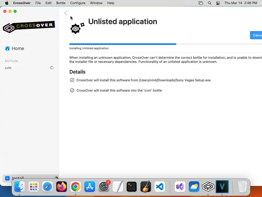Click the cvm bottle busy spinner
This screenshot has height=197, width=262.
[x=52, y=68]
